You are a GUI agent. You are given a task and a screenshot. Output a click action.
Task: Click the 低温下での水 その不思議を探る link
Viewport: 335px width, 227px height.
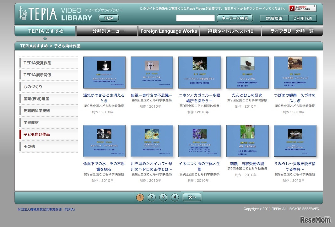click(104, 166)
